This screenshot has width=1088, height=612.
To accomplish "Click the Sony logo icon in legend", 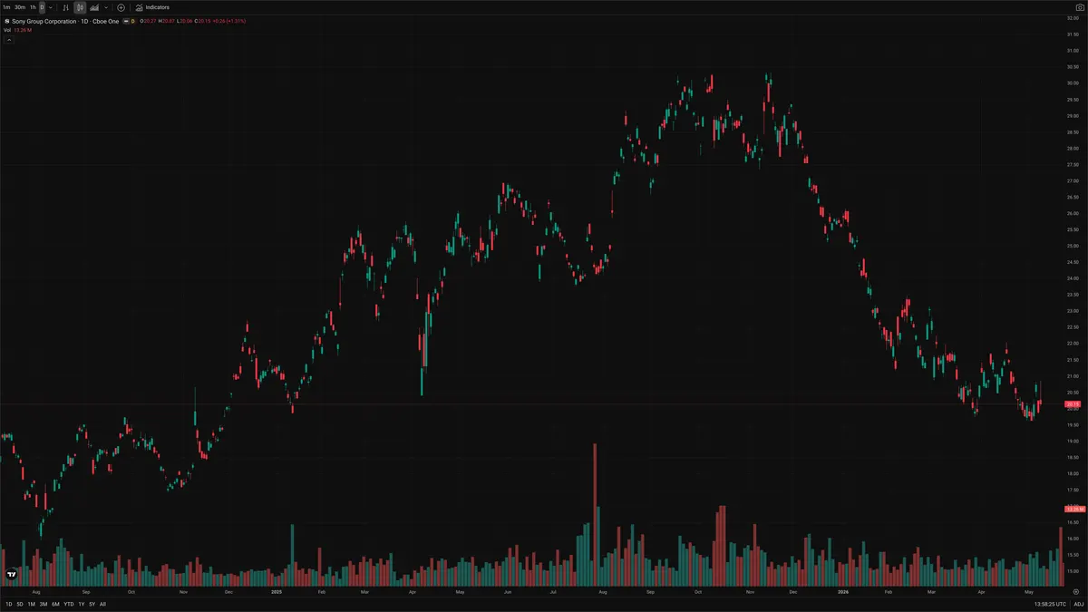I will pos(7,21).
